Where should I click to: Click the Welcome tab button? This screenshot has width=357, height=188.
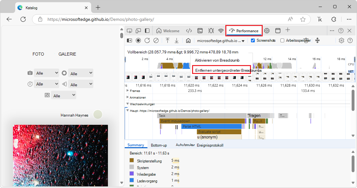[168, 31]
